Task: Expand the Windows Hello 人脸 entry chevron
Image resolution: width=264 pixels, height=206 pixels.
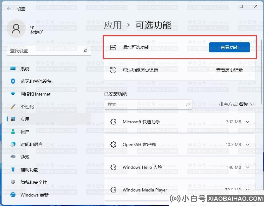Action: pyautogui.click(x=248, y=167)
